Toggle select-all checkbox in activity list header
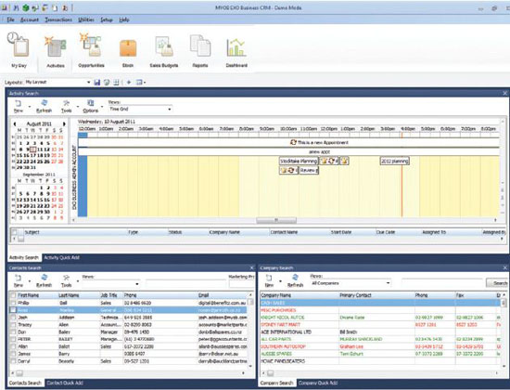This screenshot has width=510, height=390. tap(14, 232)
